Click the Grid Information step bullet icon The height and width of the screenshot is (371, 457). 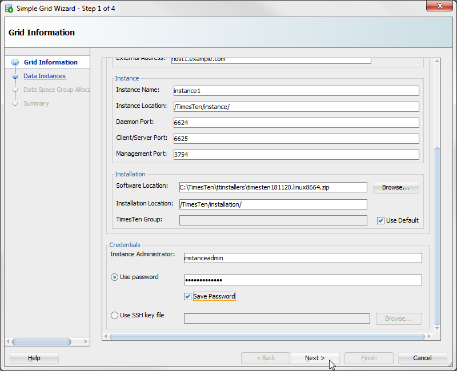(15, 62)
